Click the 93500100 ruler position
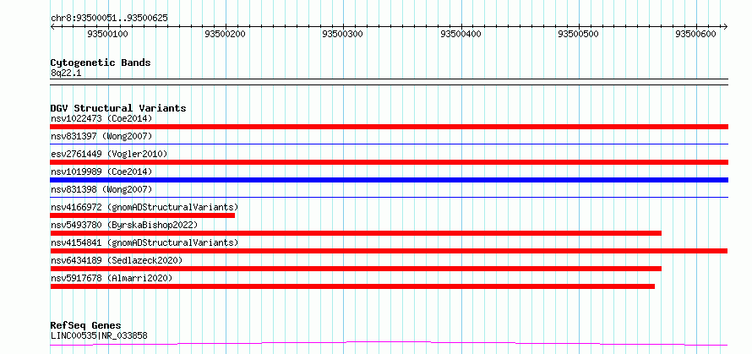This screenshot has width=752, height=354. (108, 34)
